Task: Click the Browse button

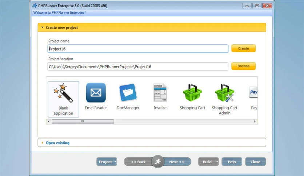Action: point(244,66)
